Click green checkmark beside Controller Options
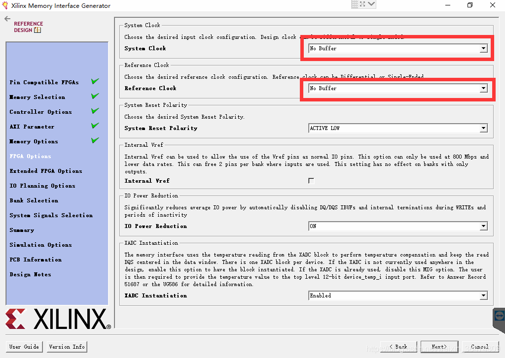505x358 pixels. coord(95,111)
